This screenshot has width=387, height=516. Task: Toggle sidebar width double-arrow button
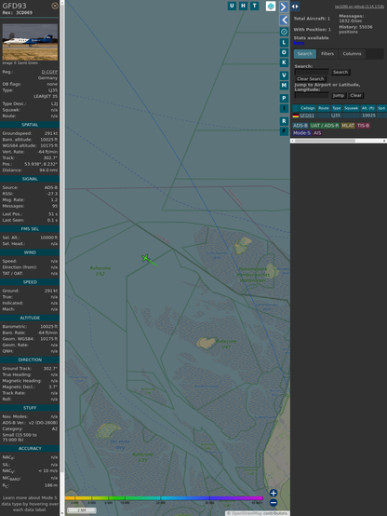(295, 7)
